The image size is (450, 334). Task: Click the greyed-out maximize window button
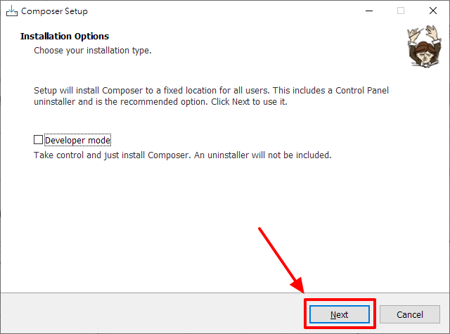[x=401, y=11]
